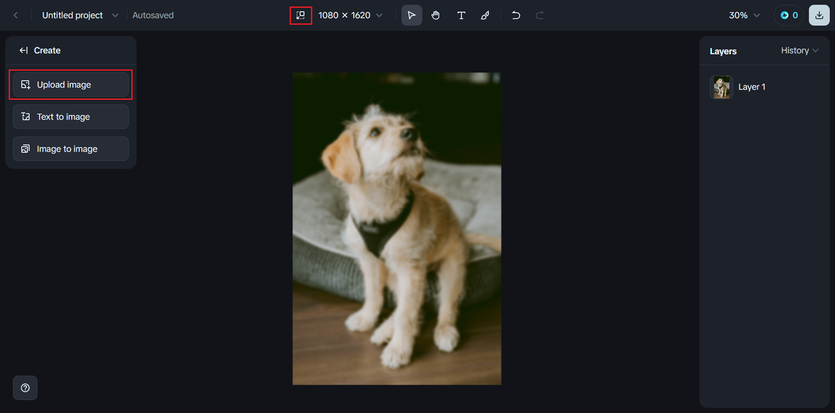Open the 1080 × 1620 size dropdown
This screenshot has height=413, width=835.
350,15
